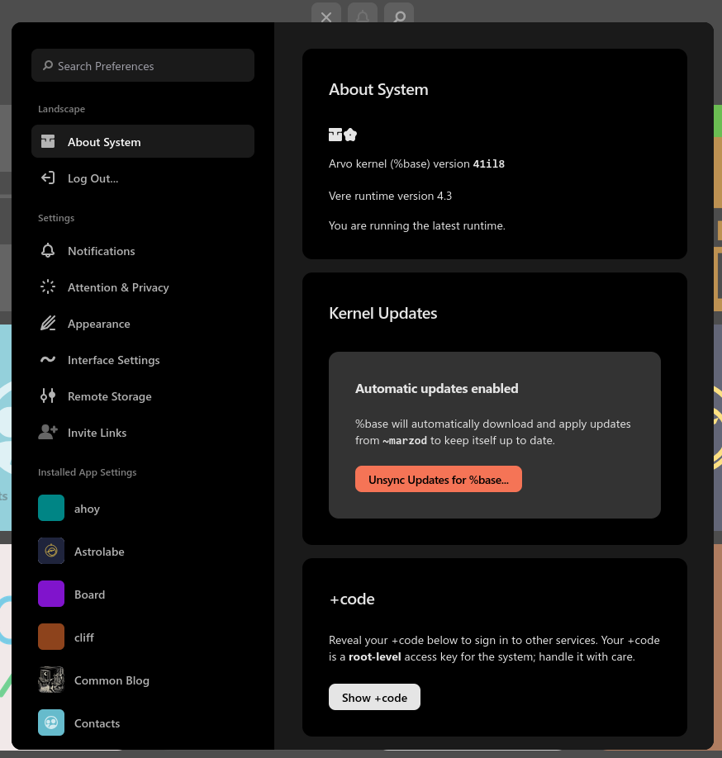Click the Appearance pencil icon
722x758 pixels.
48,323
